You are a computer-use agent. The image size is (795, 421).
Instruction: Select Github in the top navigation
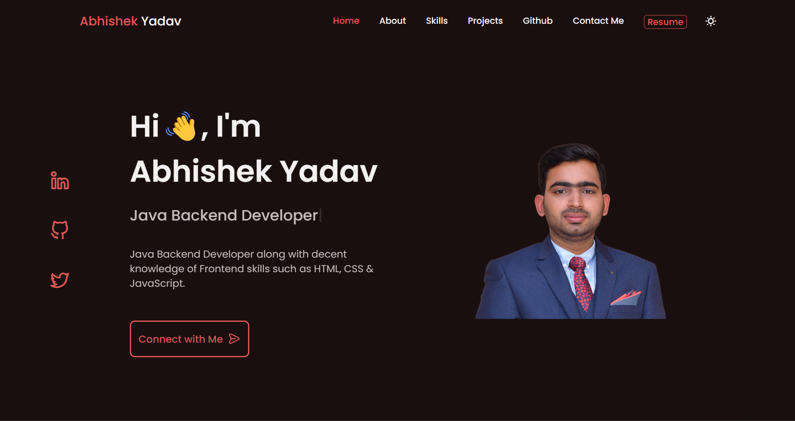pos(538,21)
